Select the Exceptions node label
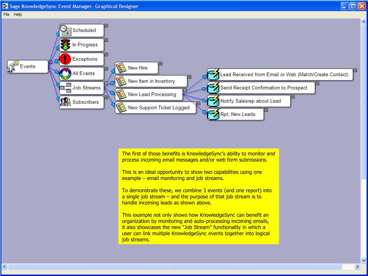 [x=85, y=59]
